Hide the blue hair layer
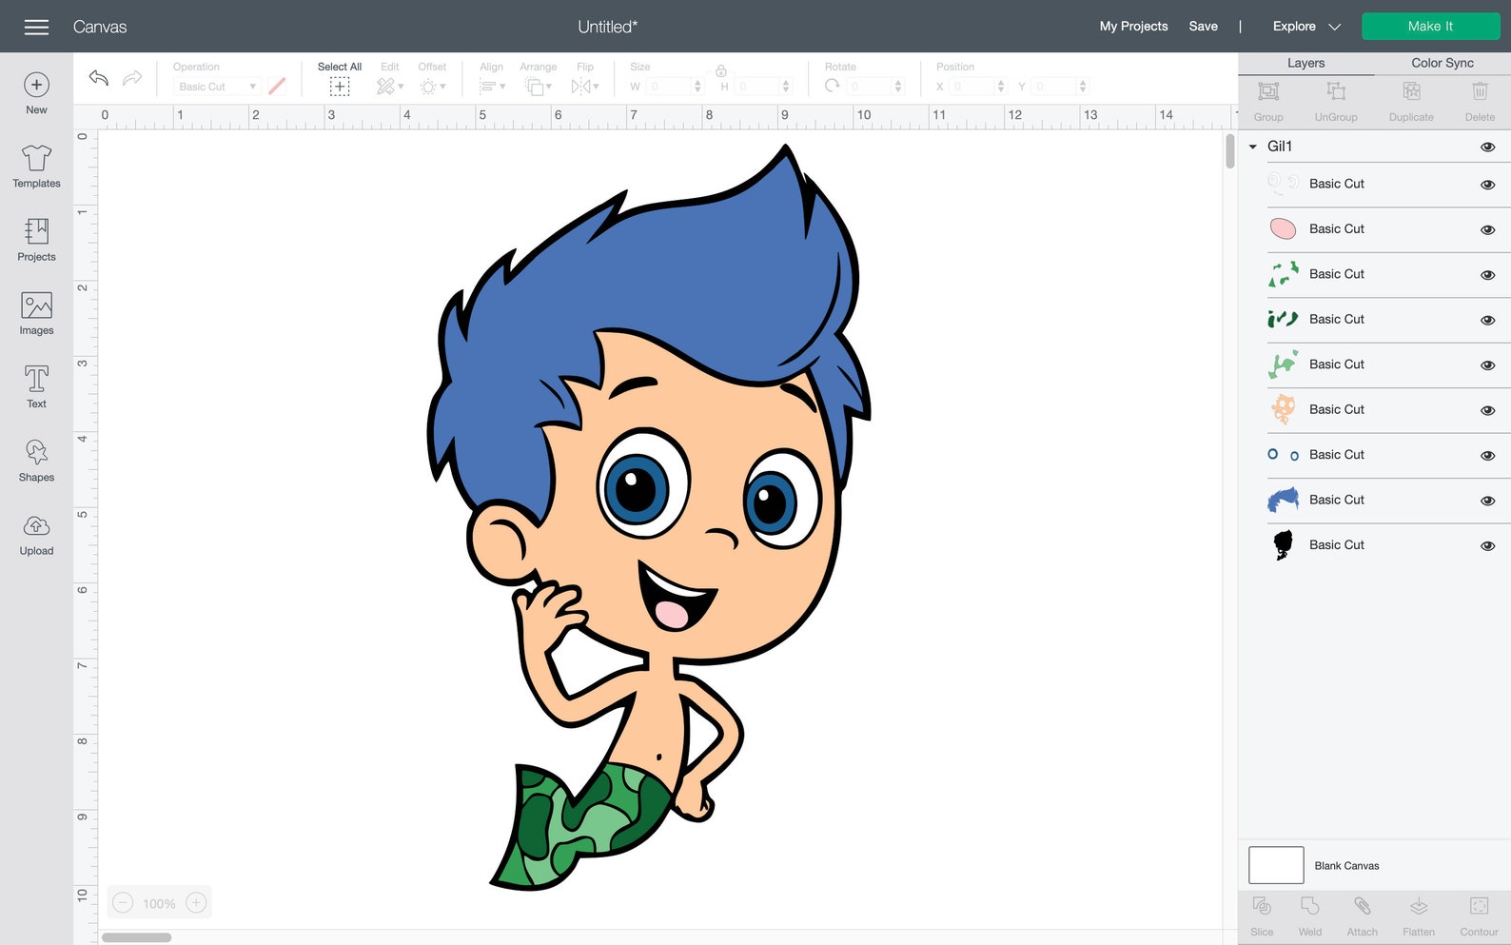This screenshot has height=945, width=1511. pos(1488,501)
